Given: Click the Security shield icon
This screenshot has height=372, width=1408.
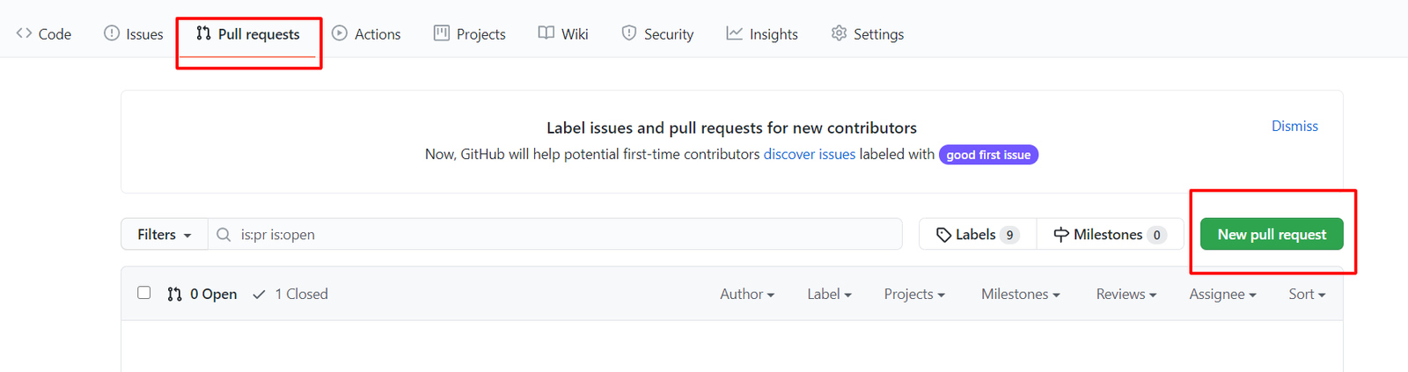Looking at the screenshot, I should [x=629, y=33].
